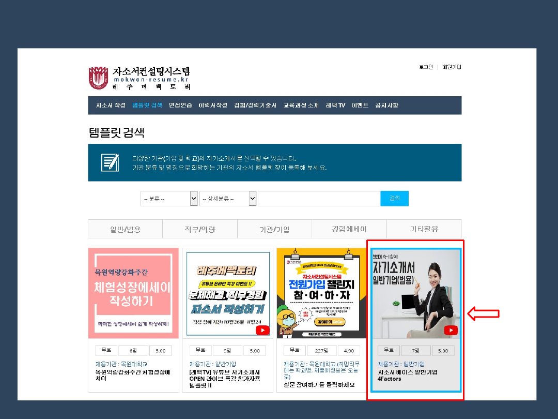Click YouTube icon on 자기소개서 일반기업 thumbnail

451,330
